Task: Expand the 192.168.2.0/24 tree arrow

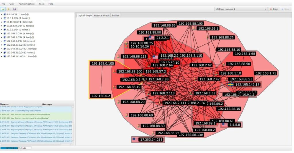Action: (x=1, y=41)
